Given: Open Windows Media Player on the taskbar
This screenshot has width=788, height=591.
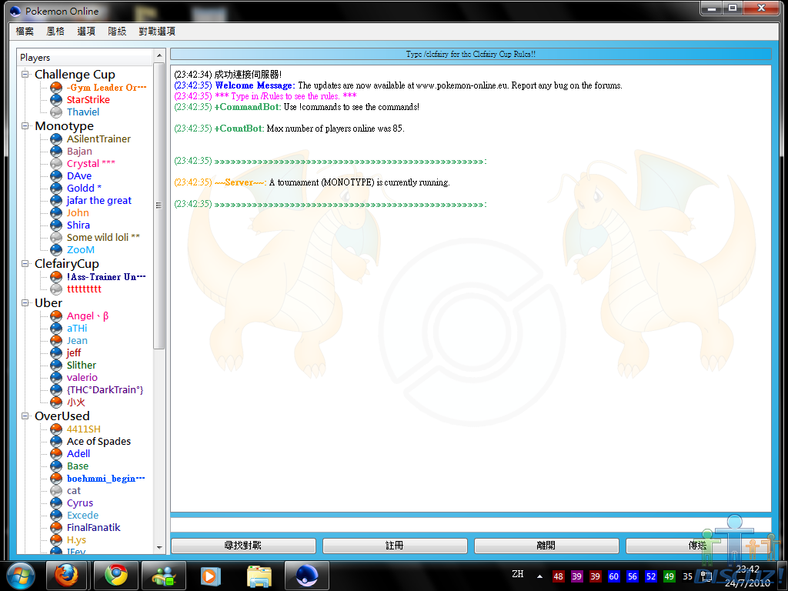Looking at the screenshot, I should click(210, 576).
